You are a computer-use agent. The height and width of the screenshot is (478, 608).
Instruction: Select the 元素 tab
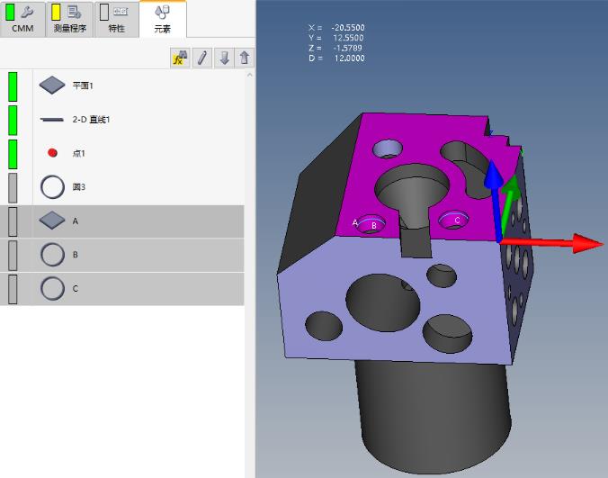point(163,19)
